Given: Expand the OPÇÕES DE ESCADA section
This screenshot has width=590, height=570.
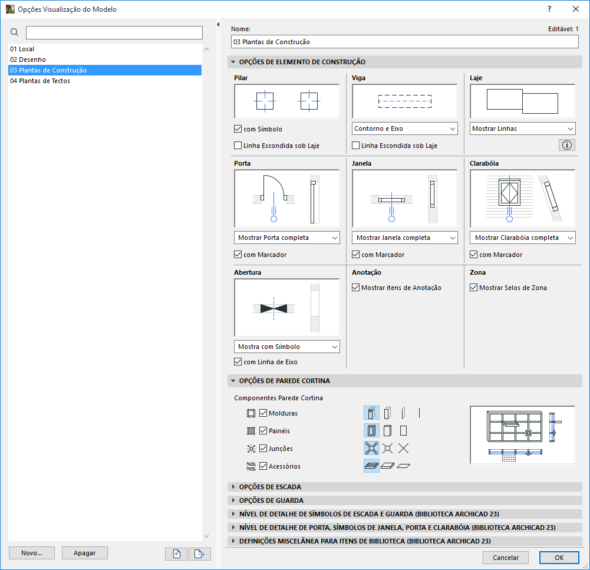Looking at the screenshot, I should point(271,486).
